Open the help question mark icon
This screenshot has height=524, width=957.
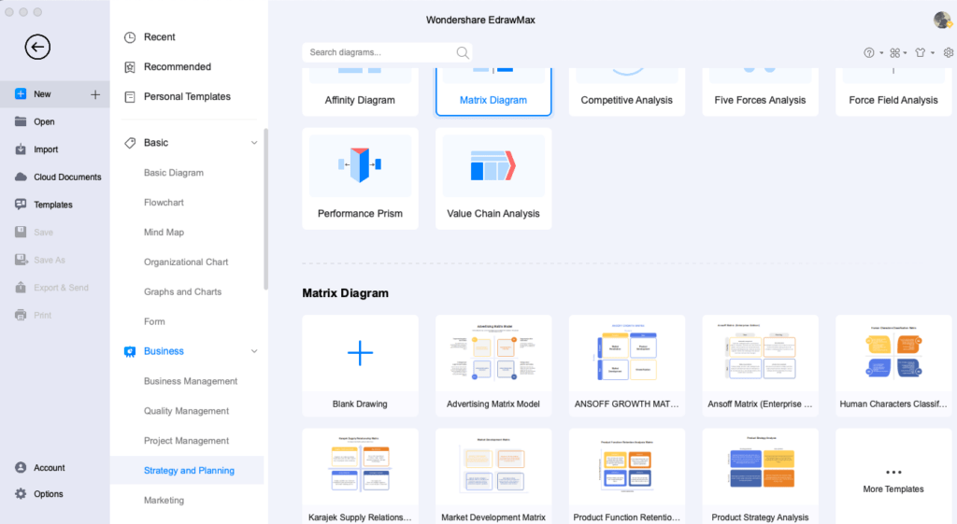[x=869, y=53]
